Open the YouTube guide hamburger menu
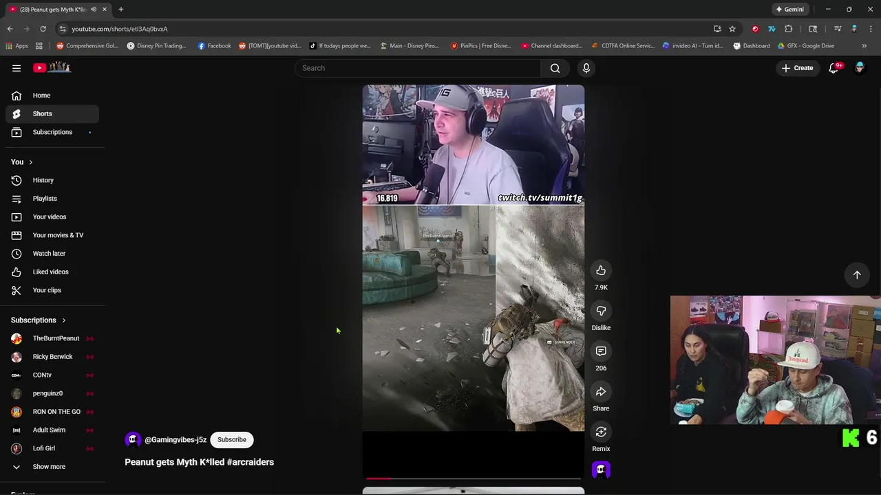 [17, 68]
